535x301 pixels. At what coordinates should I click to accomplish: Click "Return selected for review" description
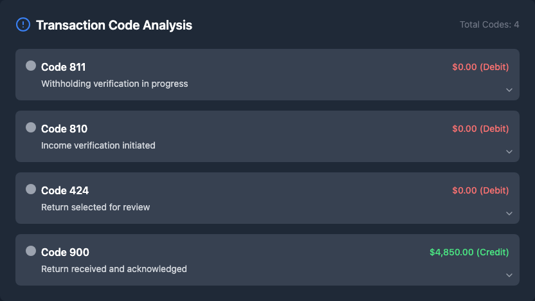click(96, 207)
